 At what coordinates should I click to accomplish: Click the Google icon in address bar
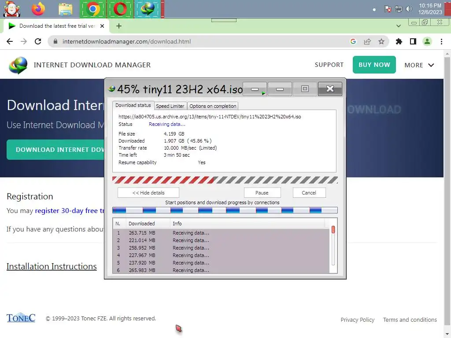(x=353, y=41)
